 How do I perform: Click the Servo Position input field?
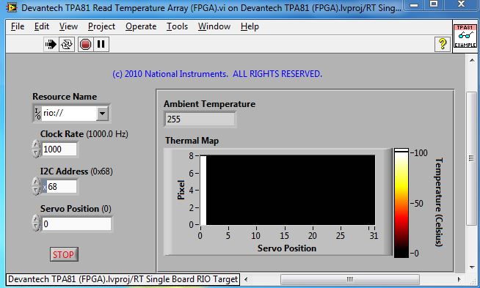(76, 224)
